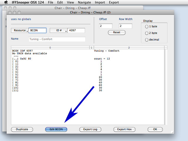Viewport: 188px width, 141px height.
Task: Open the Apple menu icon
Action: 6,2
